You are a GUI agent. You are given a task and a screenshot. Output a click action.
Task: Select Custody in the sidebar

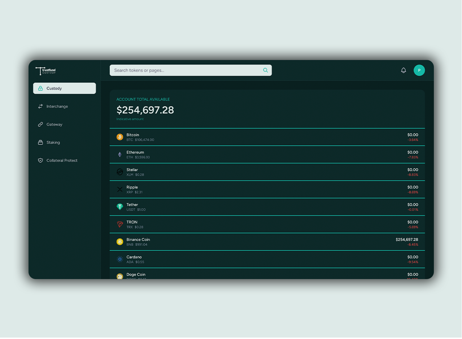pyautogui.click(x=65, y=88)
